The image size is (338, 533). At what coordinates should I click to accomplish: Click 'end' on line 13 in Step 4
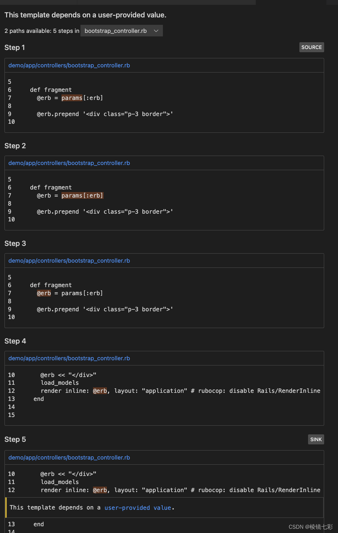[39, 399]
